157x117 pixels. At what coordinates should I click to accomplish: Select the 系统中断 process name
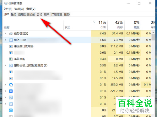point(20,59)
